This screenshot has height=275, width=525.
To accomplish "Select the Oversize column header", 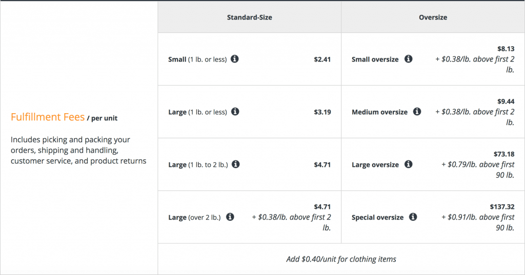I will pos(433,17).
